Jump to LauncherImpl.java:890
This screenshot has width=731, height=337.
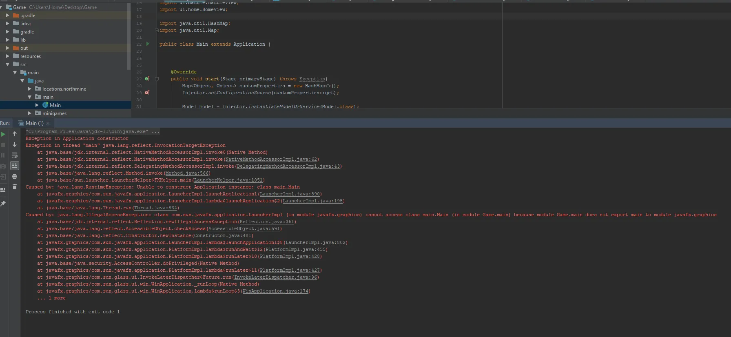pos(290,194)
